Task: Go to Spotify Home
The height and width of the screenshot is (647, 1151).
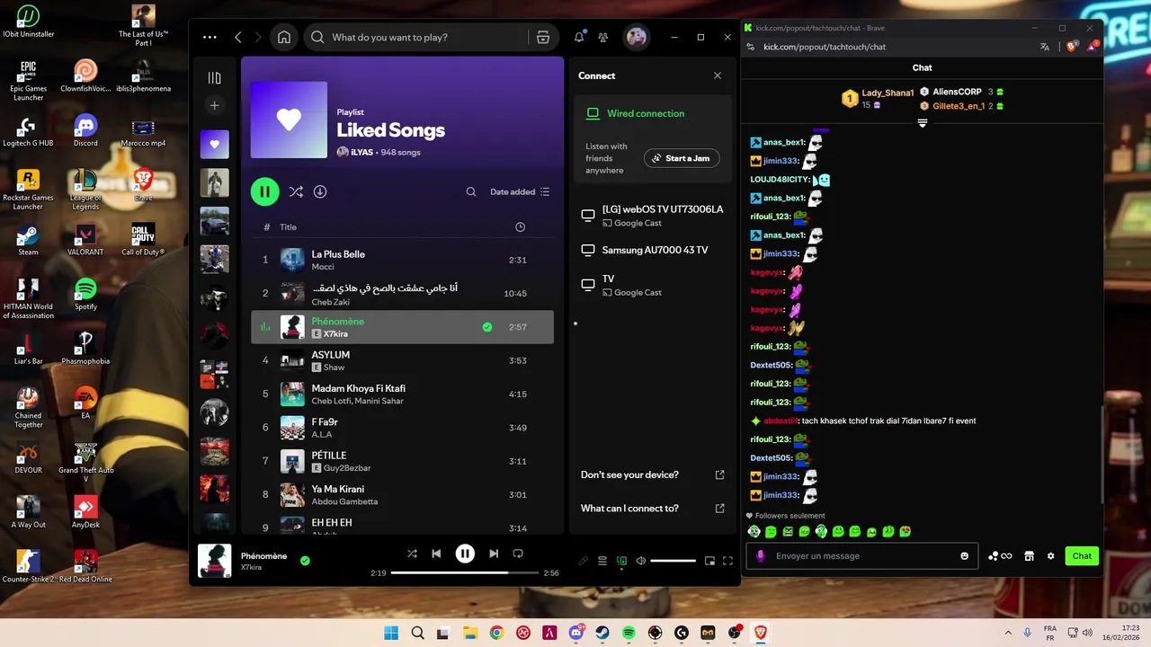Action: [x=284, y=37]
